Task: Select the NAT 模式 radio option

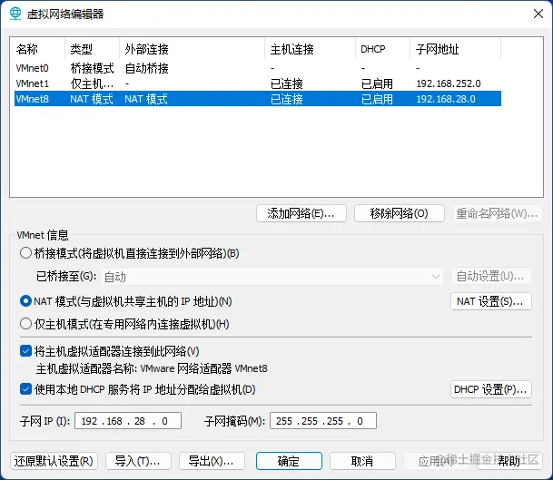Action: pyautogui.click(x=25, y=301)
